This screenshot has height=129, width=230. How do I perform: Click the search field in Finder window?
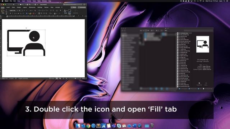click(198, 30)
